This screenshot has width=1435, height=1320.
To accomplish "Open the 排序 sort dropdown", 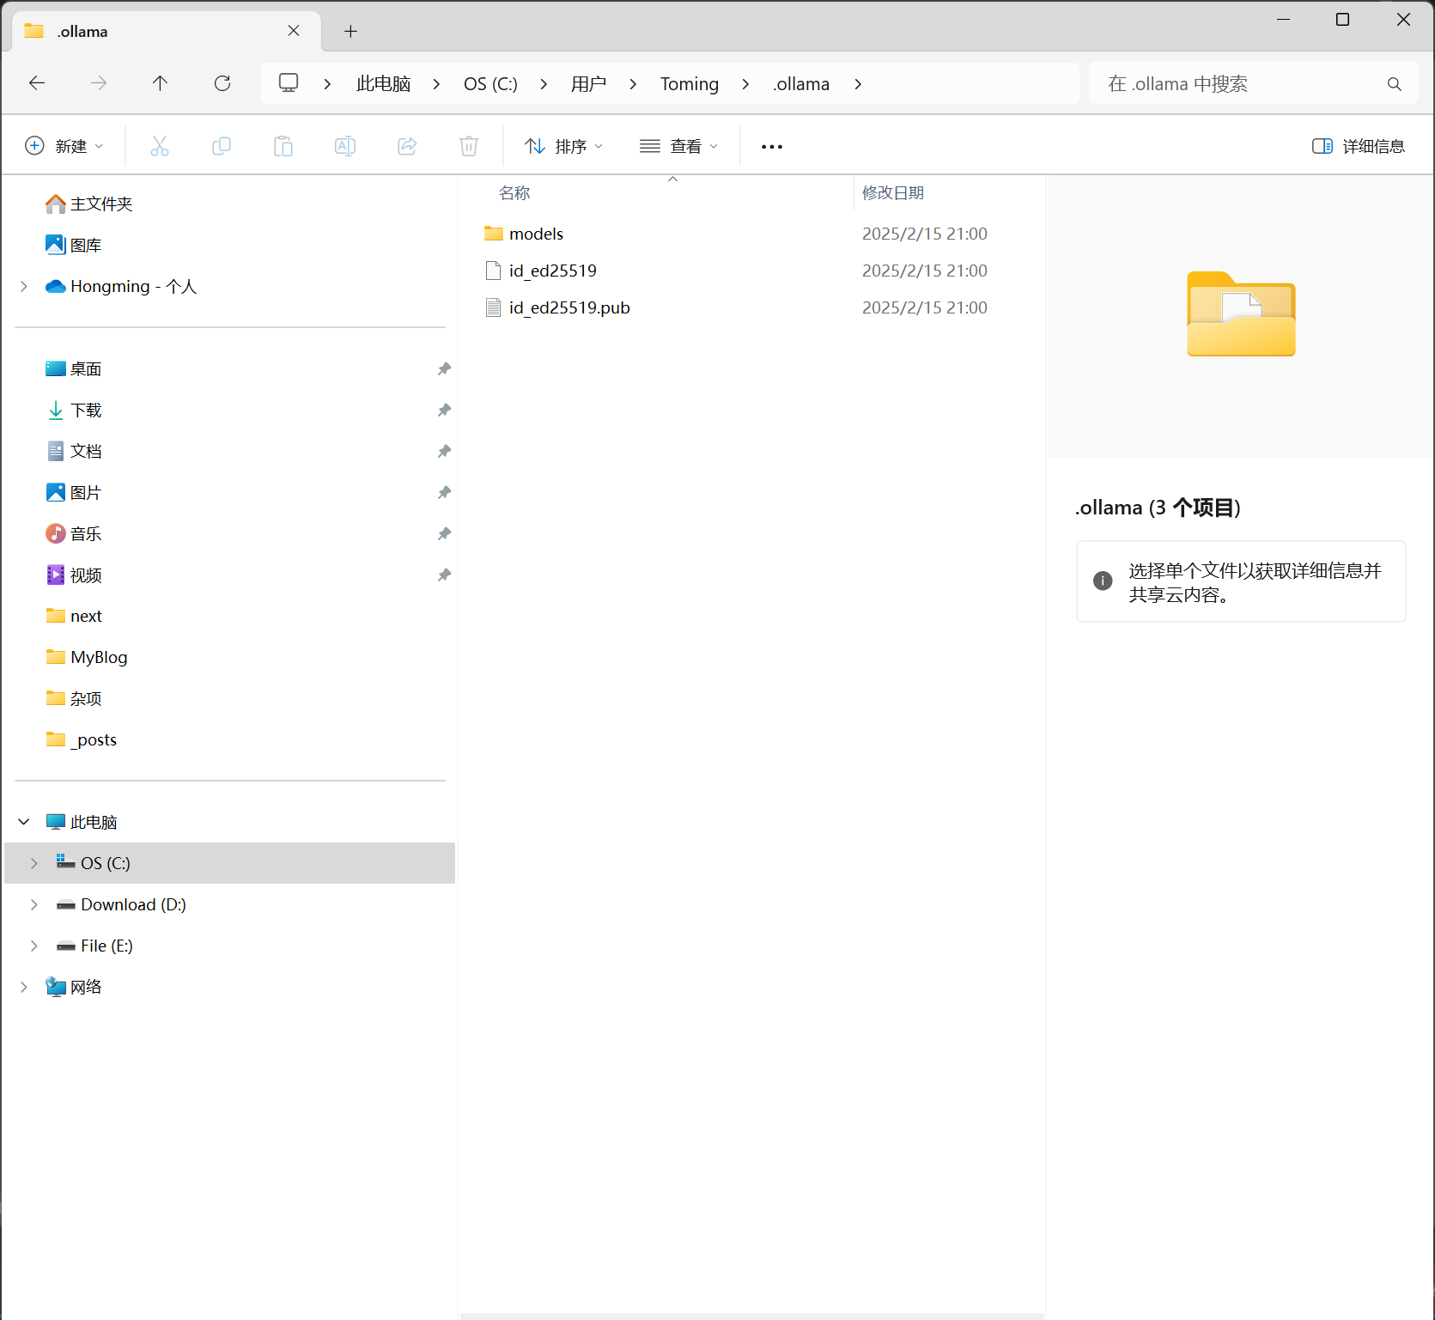I will point(564,146).
